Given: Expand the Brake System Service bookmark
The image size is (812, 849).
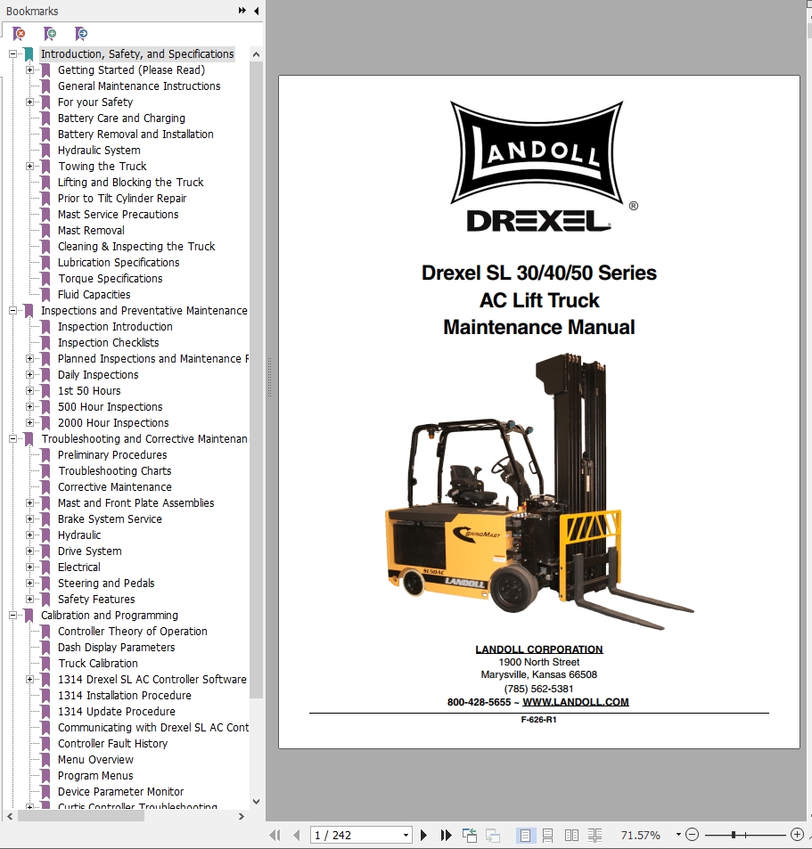Looking at the screenshot, I should tap(29, 518).
